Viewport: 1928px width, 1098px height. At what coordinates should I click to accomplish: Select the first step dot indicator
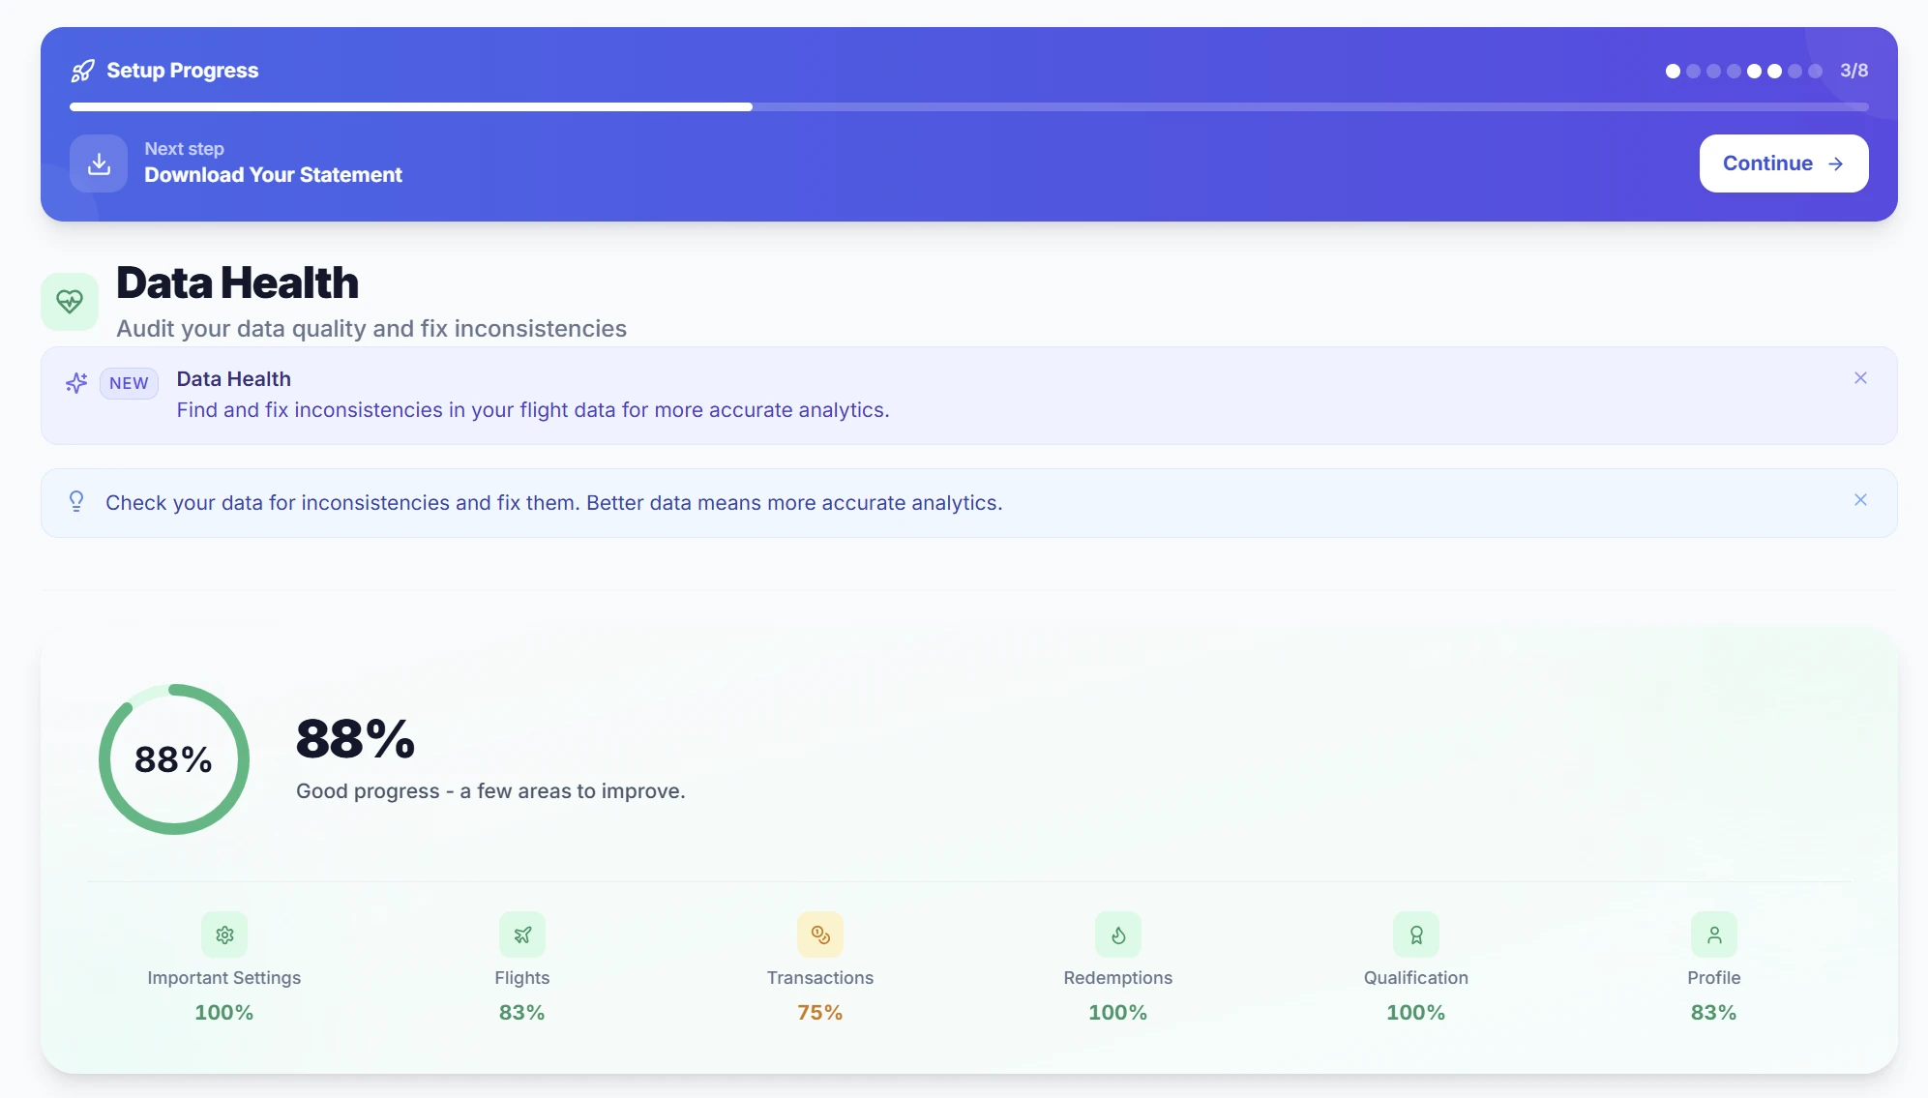point(1673,71)
